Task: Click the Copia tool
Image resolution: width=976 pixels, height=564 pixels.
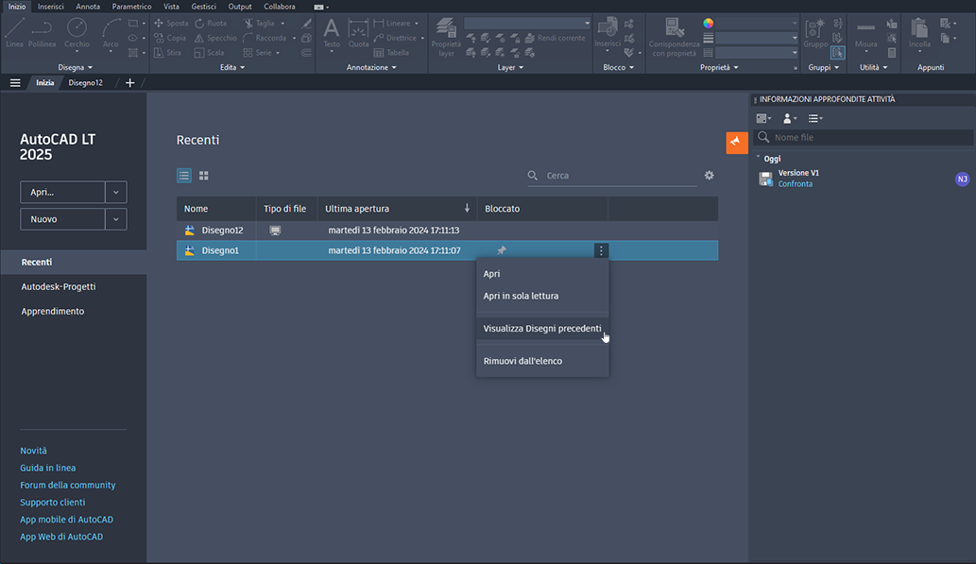Action: [x=170, y=38]
